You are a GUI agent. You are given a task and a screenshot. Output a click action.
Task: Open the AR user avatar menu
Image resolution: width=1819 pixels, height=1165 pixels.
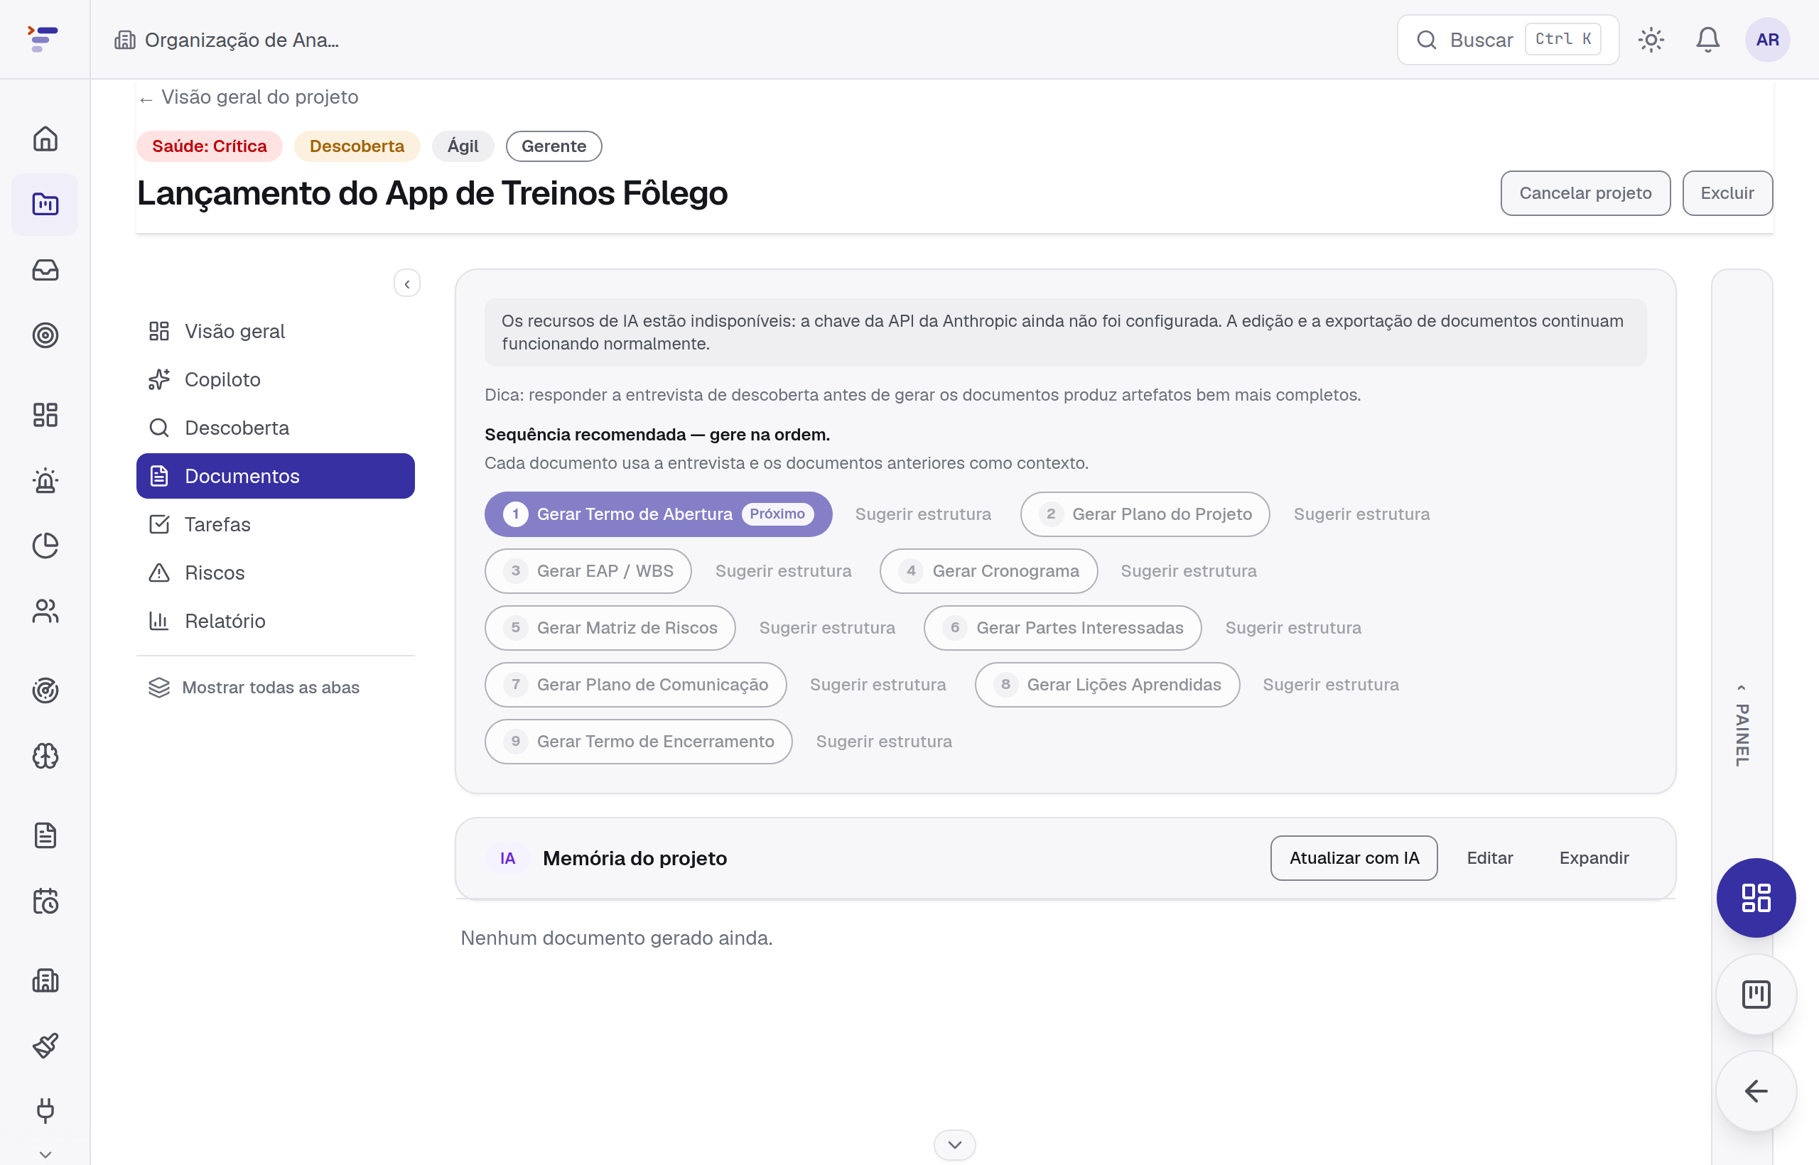(x=1768, y=39)
